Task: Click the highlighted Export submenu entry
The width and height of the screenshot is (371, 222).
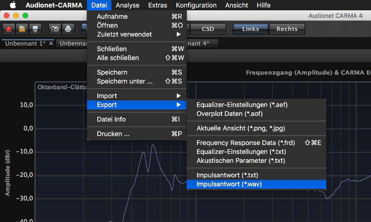Action: [x=137, y=105]
